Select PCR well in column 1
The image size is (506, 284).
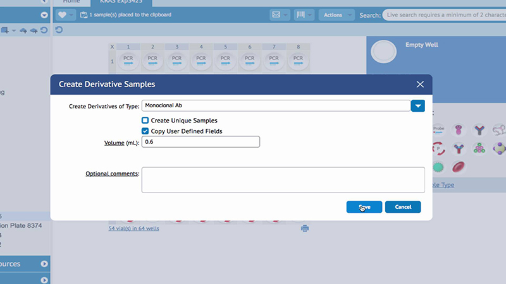click(128, 61)
